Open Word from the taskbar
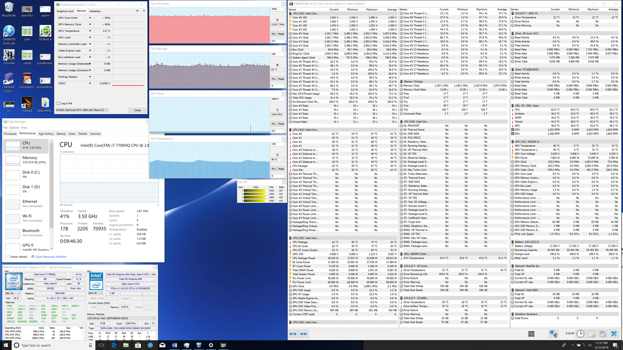Image resolution: width=623 pixels, height=350 pixels. 174,345
